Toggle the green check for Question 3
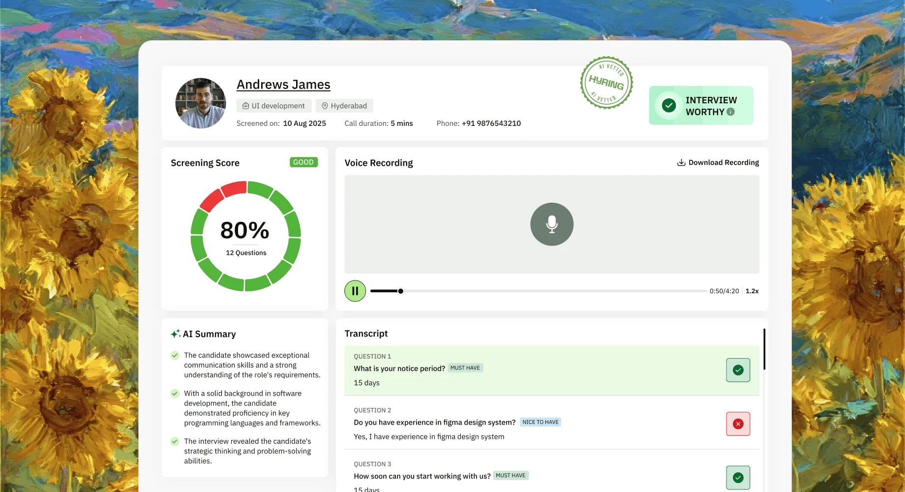The image size is (905, 492). pyautogui.click(x=738, y=477)
